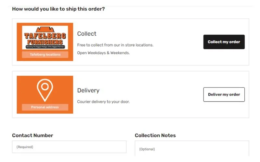The image size is (260, 162).
Task: Click the shipping question heading
Action: point(58,9)
